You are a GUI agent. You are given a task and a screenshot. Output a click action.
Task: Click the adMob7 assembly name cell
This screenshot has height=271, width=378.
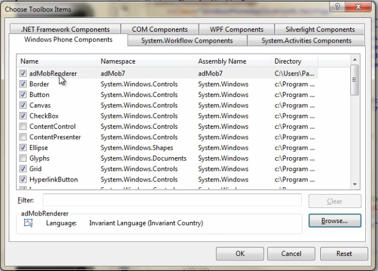coord(210,73)
